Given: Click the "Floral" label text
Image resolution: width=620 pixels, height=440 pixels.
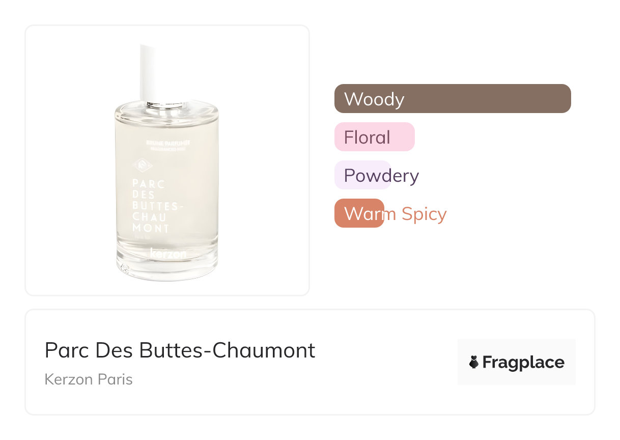Looking at the screenshot, I should 367,137.
